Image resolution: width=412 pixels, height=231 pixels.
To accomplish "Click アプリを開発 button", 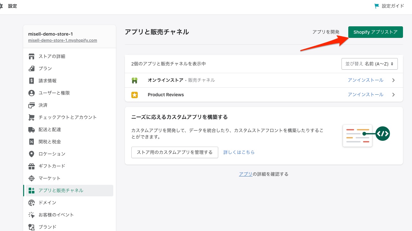I will (326, 32).
